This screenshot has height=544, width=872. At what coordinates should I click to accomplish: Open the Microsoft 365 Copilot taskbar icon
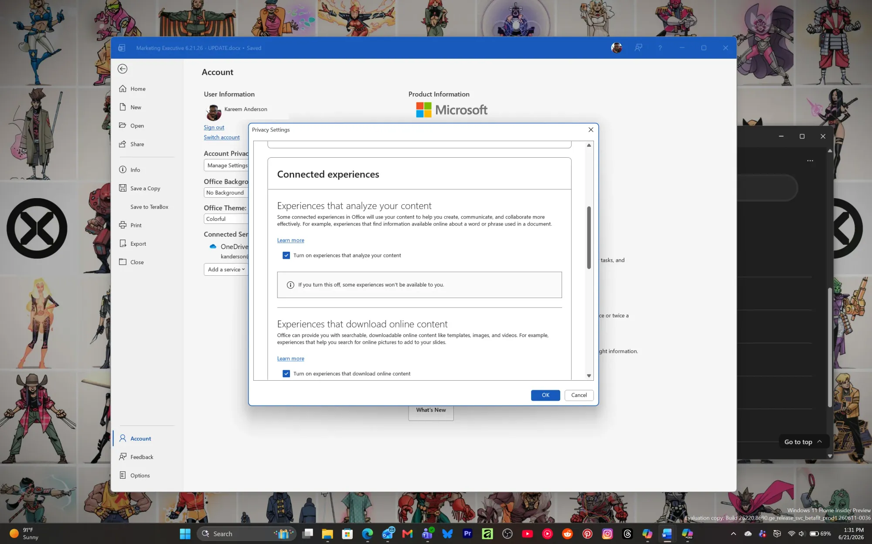tap(687, 534)
